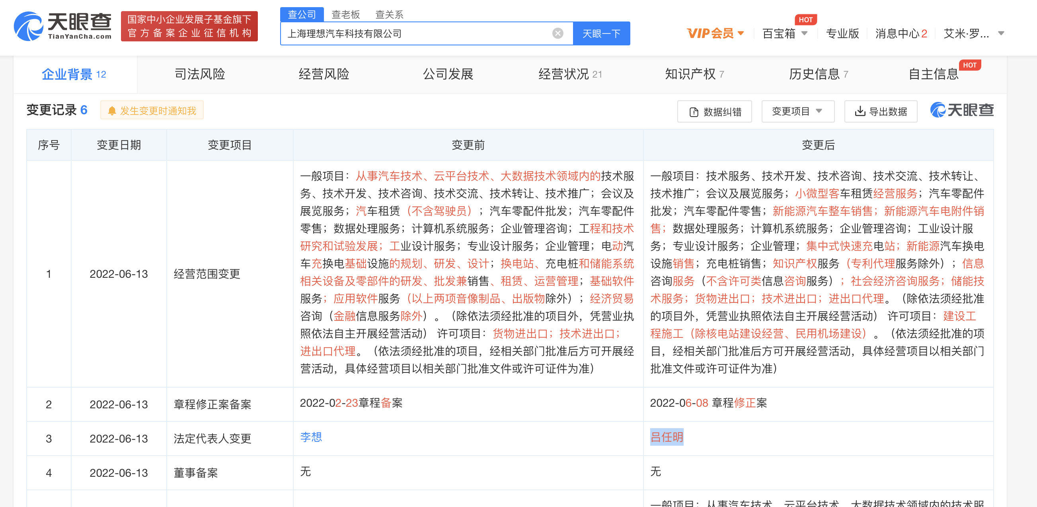Click the 天眼一下 search button

[600, 33]
